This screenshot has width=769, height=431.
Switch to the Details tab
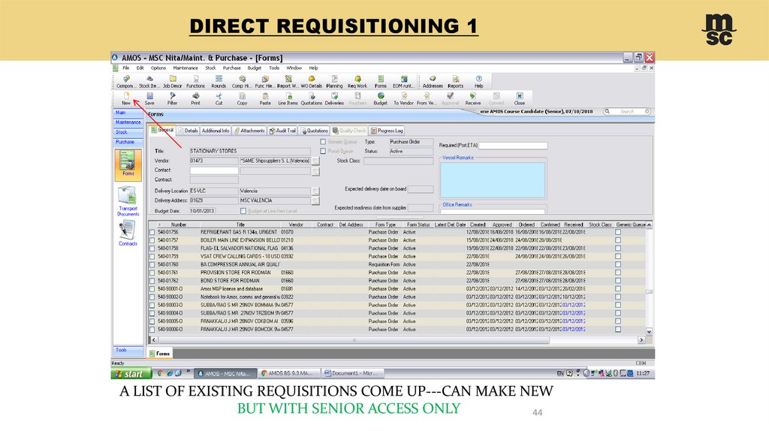tap(188, 131)
